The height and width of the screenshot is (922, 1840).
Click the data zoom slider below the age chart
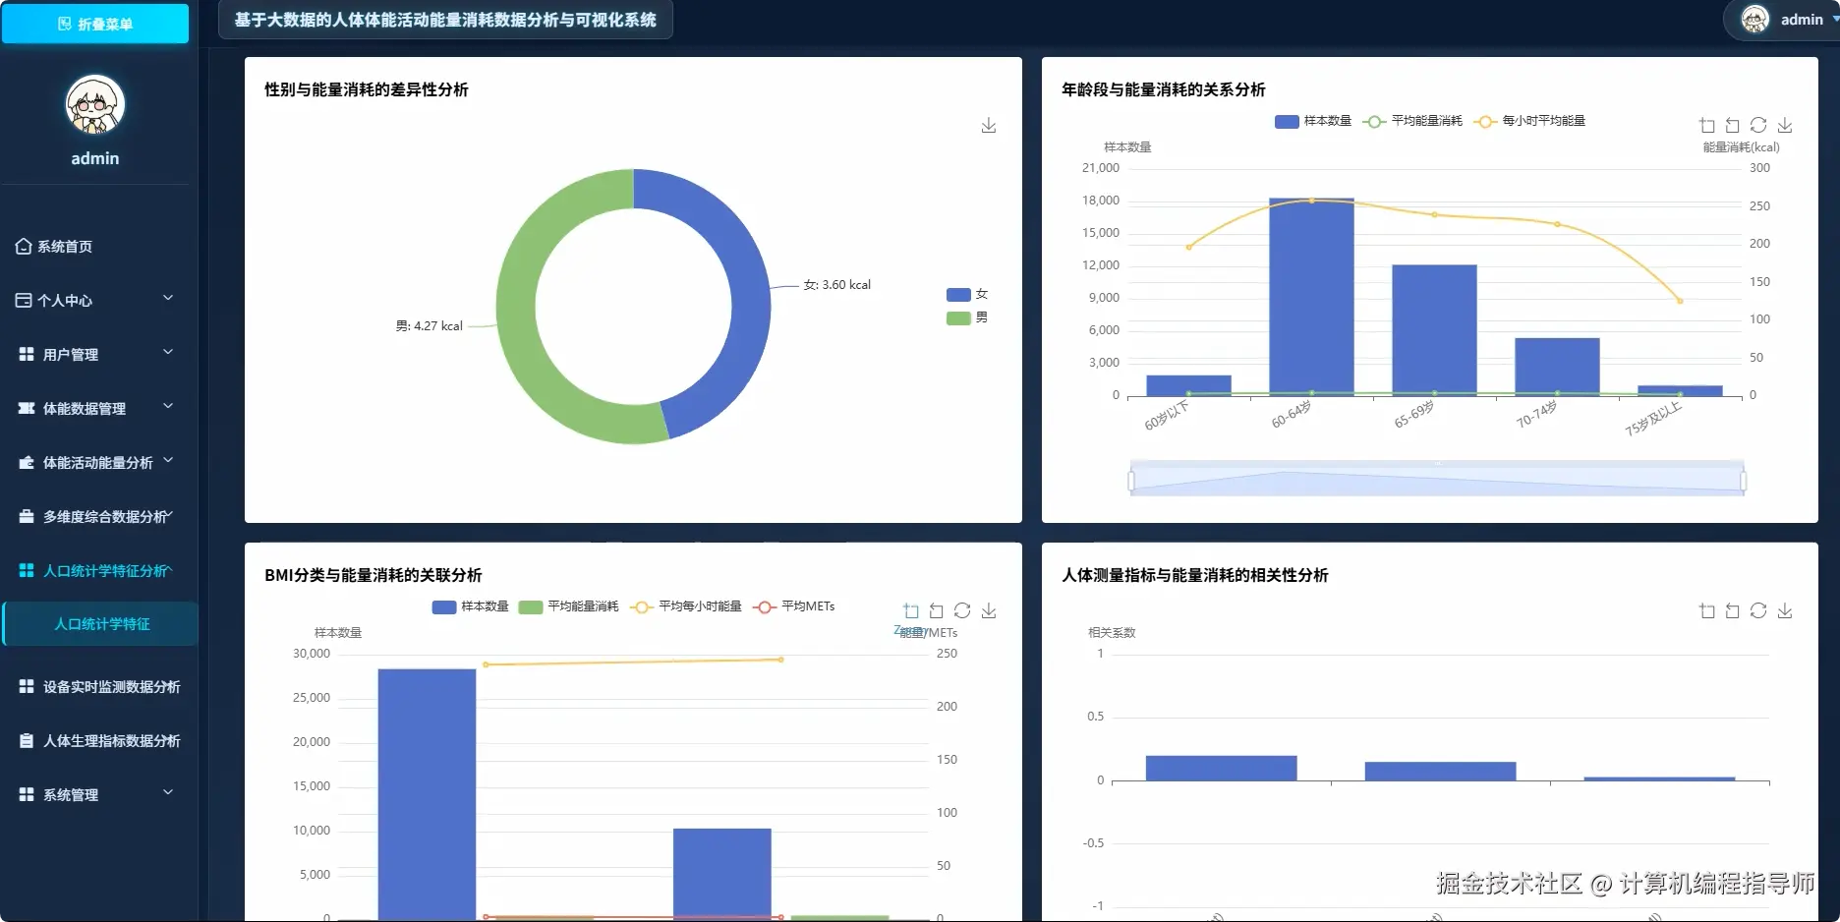click(1435, 480)
